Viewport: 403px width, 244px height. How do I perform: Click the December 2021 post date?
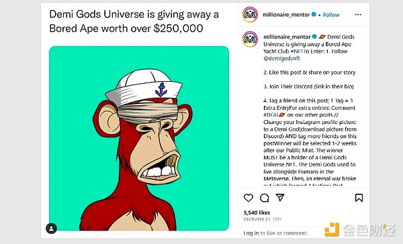click(x=263, y=219)
